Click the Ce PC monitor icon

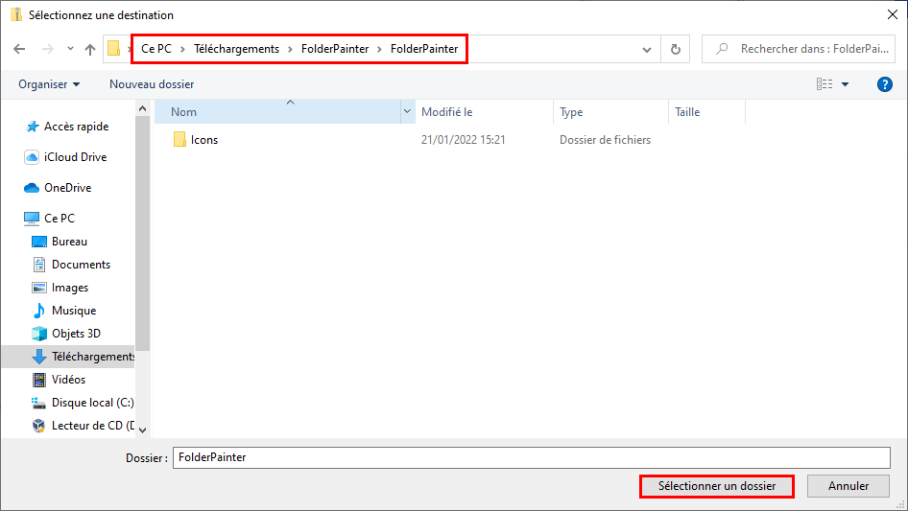coord(32,219)
